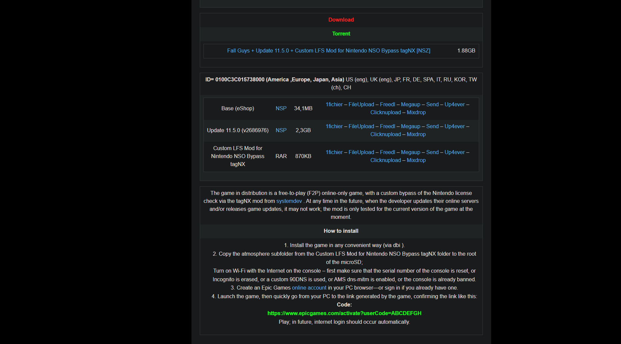The height and width of the screenshot is (344, 621).
Task: Open Freedl mirror for Custom LFS Mod
Action: click(x=388, y=152)
